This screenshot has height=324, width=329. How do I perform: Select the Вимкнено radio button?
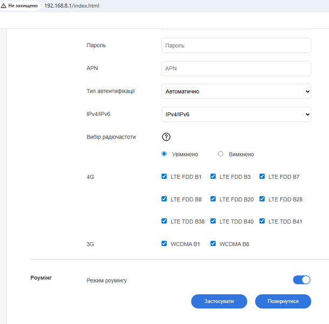(x=220, y=154)
